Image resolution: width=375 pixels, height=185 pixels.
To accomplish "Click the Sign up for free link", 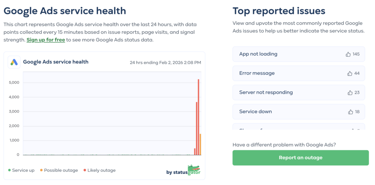I will point(46,39).
